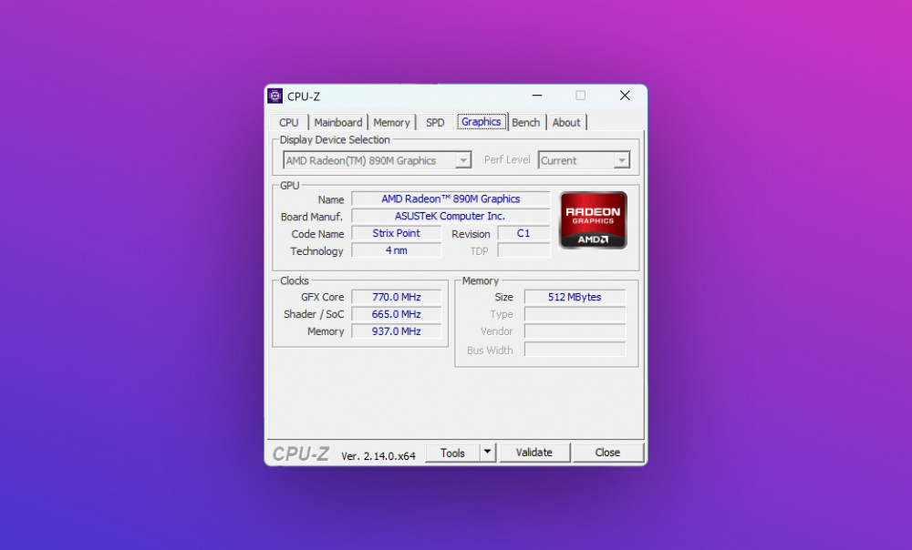Screen dimensions: 912x550
Task: Open the Bench tab
Action: coord(526,123)
